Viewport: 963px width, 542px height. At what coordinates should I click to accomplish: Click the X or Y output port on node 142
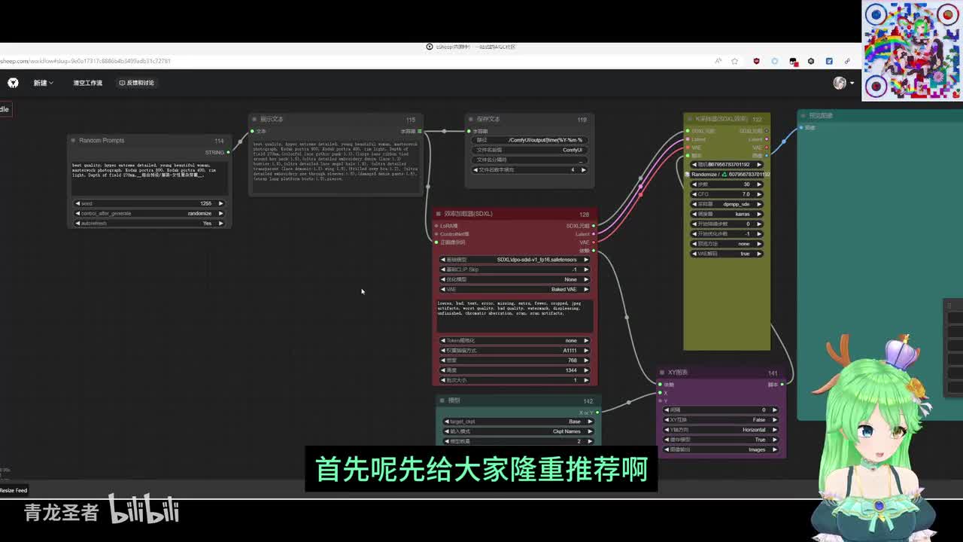click(x=597, y=413)
